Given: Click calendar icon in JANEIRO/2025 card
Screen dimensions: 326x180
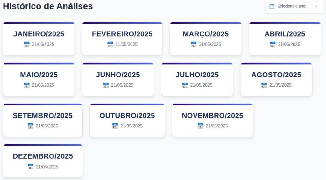Looking at the screenshot, I should point(26,45).
